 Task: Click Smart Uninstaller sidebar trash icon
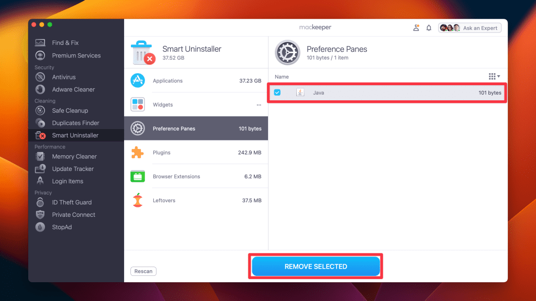click(x=40, y=135)
